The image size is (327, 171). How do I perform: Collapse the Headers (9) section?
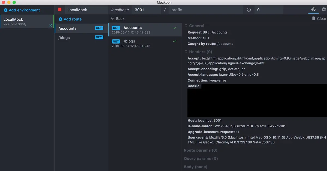[198, 52]
